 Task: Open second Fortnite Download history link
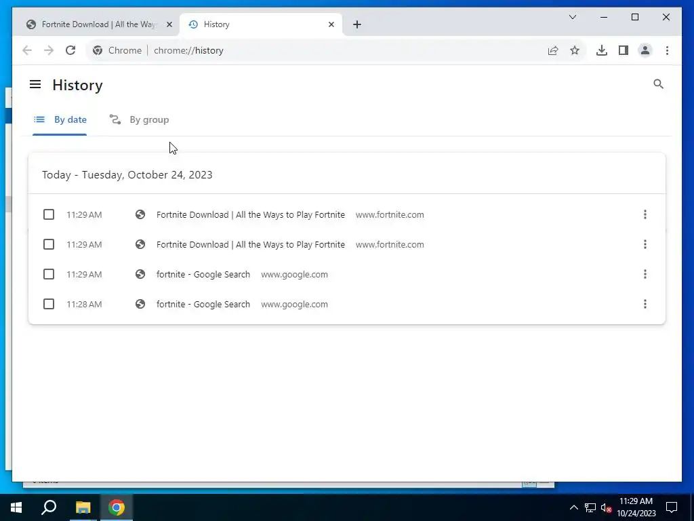pyautogui.click(x=251, y=244)
